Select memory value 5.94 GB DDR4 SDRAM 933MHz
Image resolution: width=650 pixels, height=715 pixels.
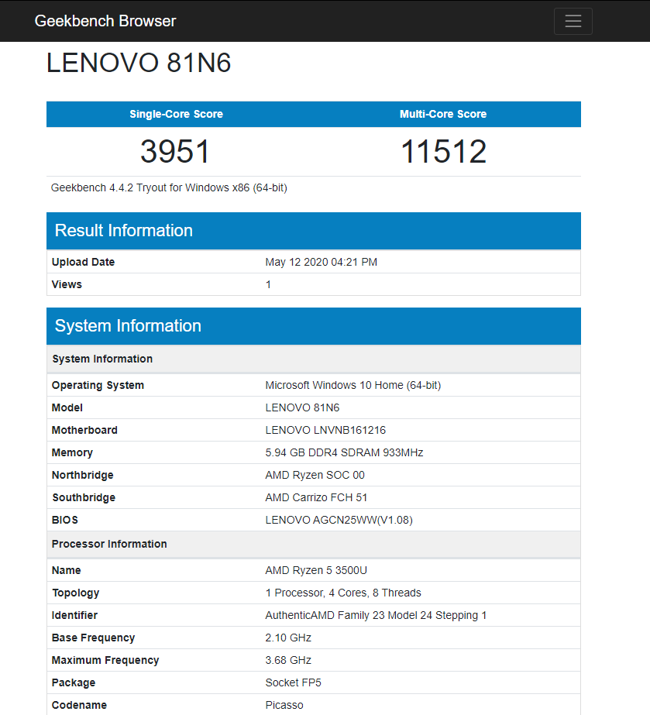pos(345,452)
